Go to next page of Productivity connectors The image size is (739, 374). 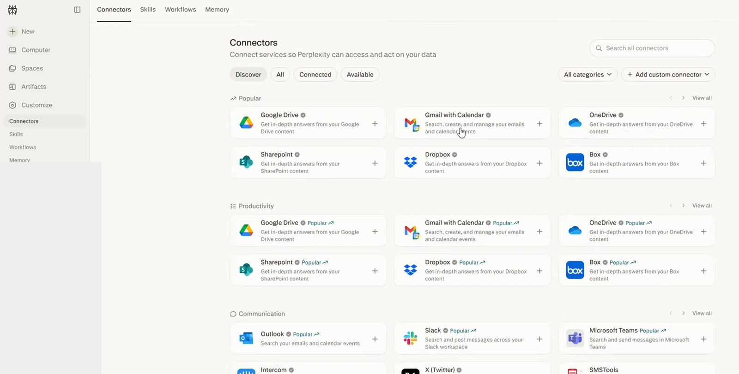tap(684, 206)
